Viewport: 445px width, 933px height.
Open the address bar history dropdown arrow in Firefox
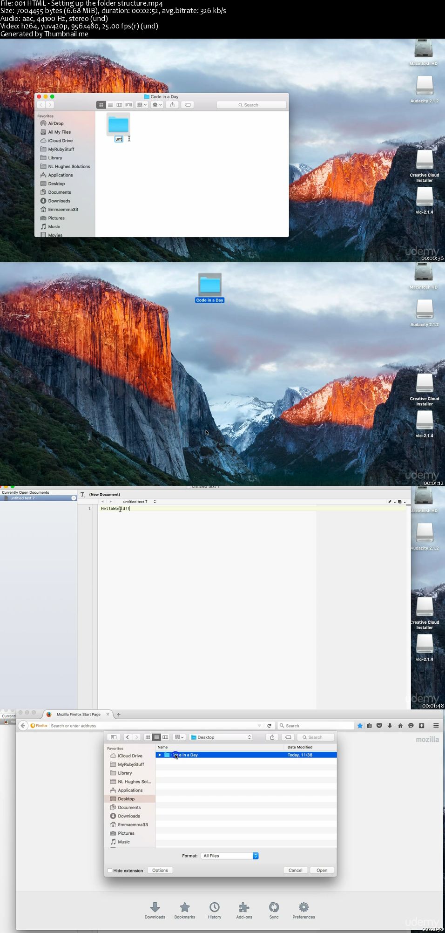259,726
